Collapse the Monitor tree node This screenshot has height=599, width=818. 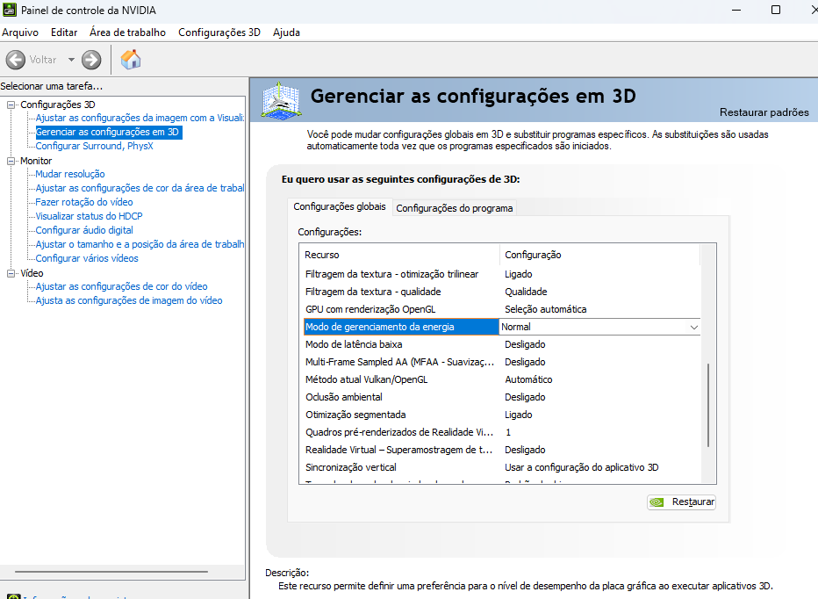pos(11,161)
